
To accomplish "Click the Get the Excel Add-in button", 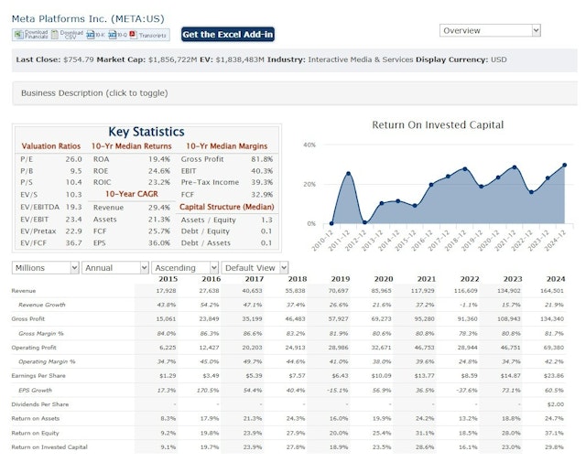I will point(228,35).
